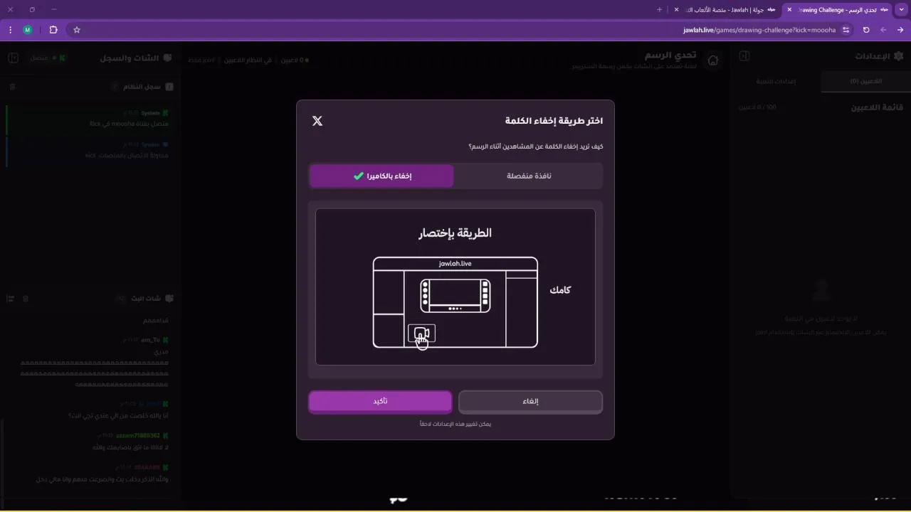Switch to the إعدادات اللعبة tab
The image size is (911, 512).
[x=776, y=81]
